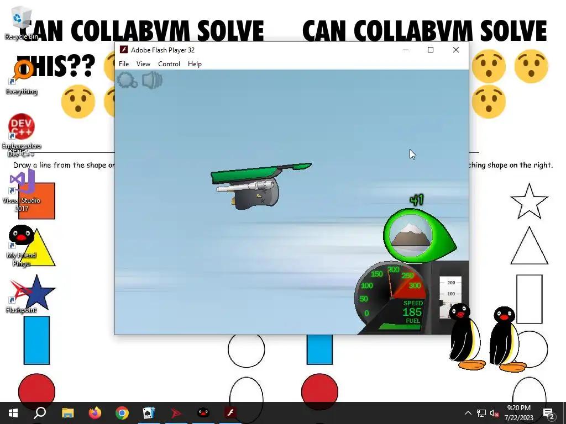Viewport: 566px width, 424px height.
Task: Open the Recycle Bin desktop icon
Action: point(22,23)
